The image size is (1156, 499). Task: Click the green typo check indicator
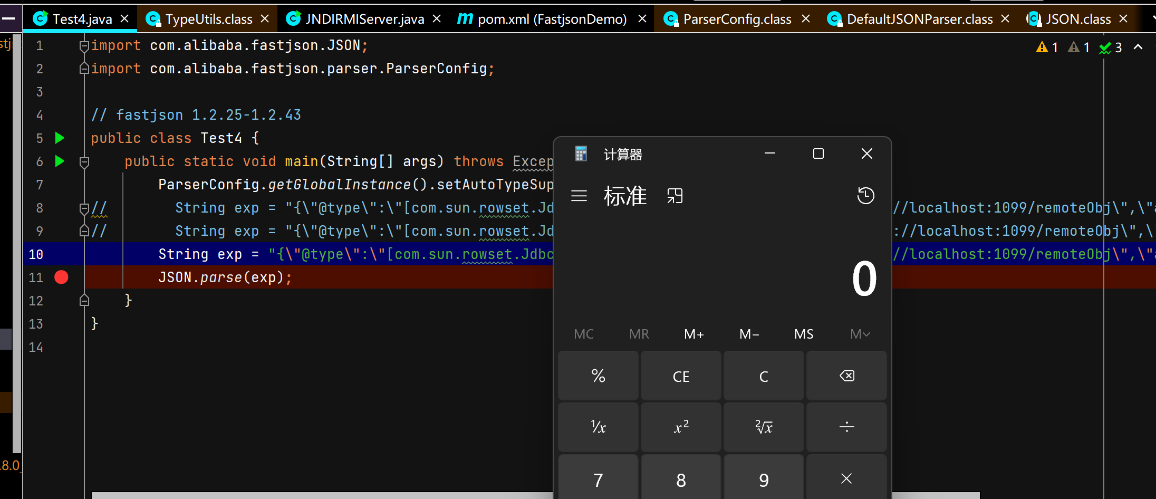coord(1111,47)
